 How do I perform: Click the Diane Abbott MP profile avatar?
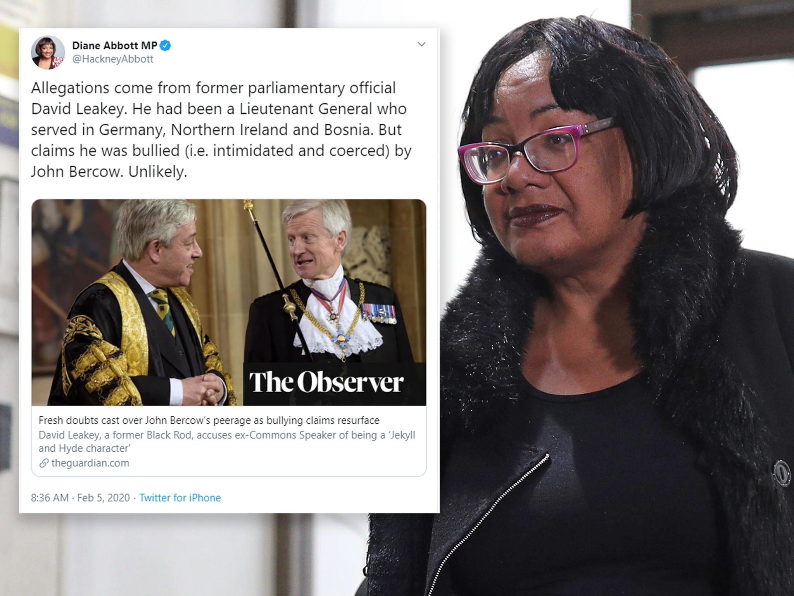point(48,52)
